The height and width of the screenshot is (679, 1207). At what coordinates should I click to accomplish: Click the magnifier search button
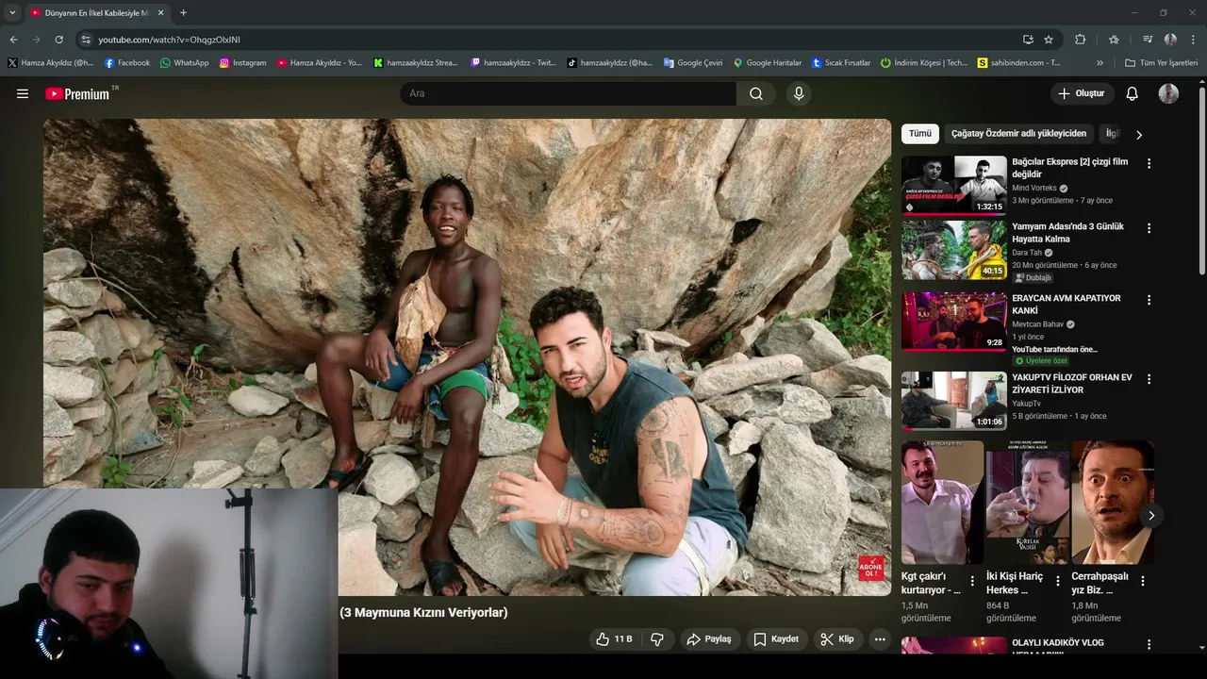coord(756,93)
